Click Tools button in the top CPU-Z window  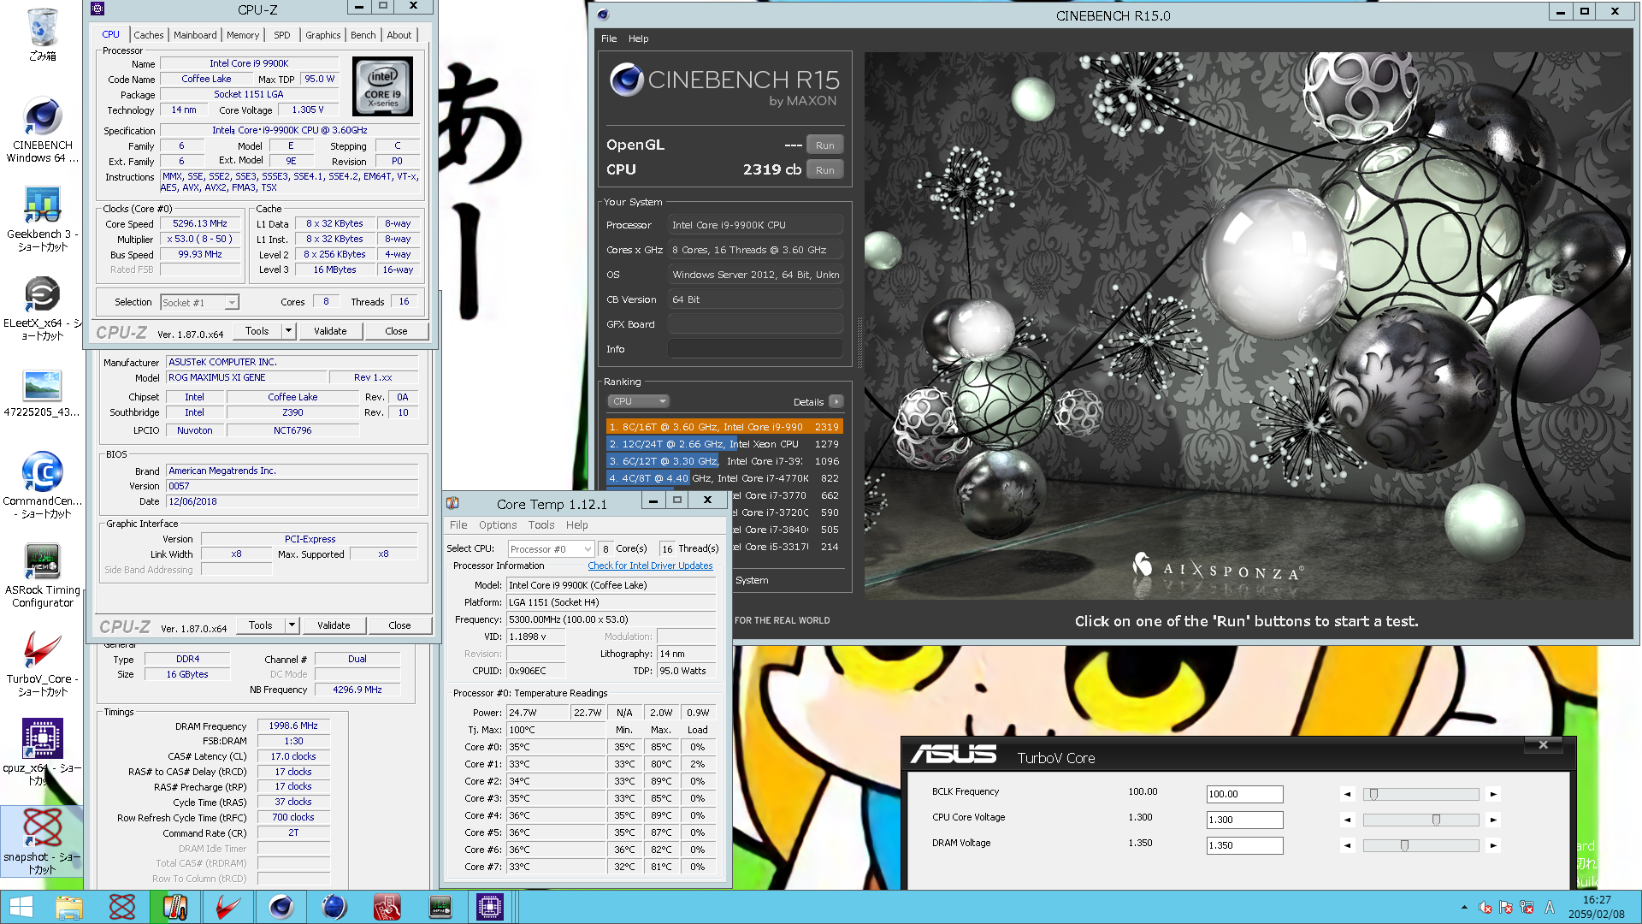257,331
